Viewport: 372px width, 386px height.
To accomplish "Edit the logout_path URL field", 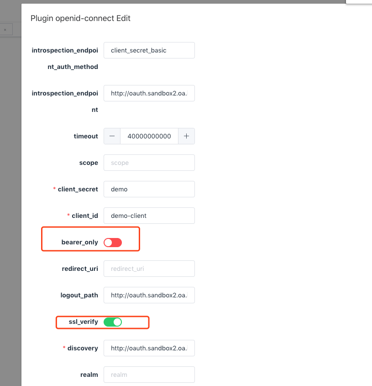I will pos(149,295).
